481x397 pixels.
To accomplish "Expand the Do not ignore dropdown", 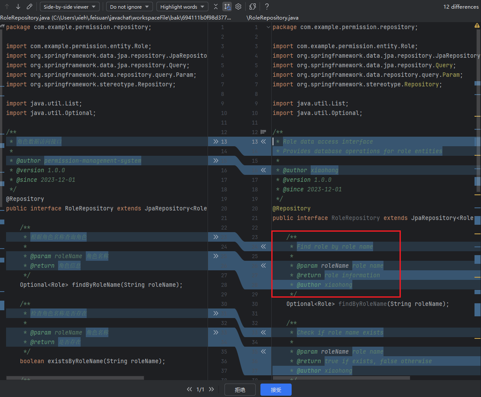I will point(129,7).
